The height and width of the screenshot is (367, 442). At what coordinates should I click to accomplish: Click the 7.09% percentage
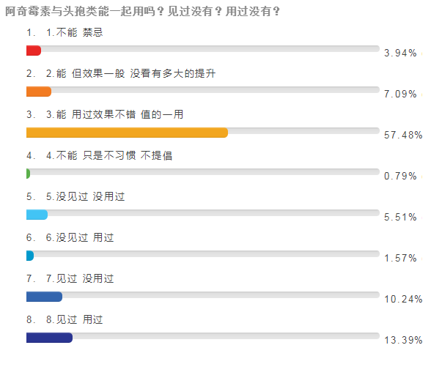click(400, 94)
